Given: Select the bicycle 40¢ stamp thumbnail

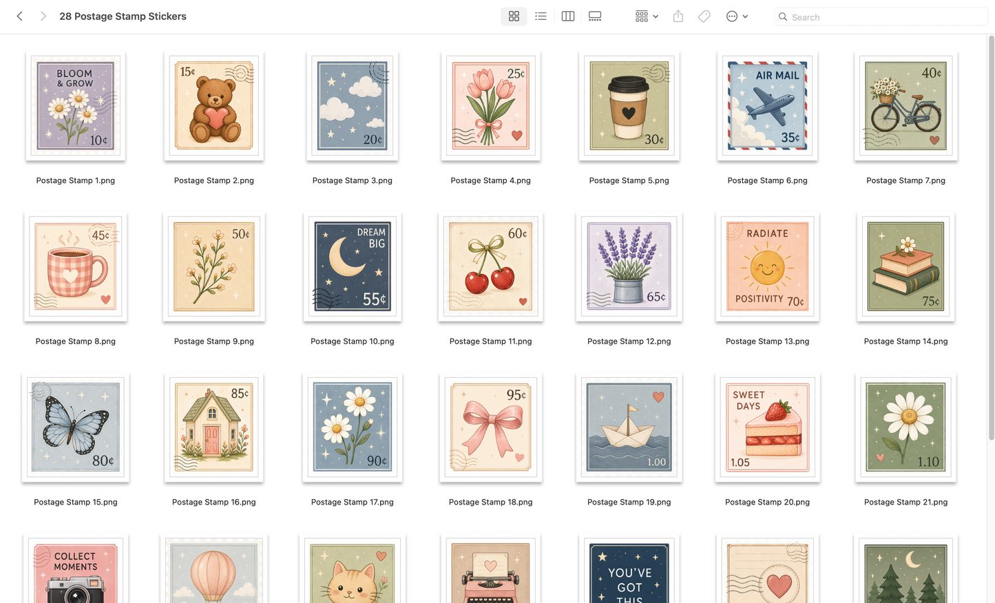Looking at the screenshot, I should point(906,105).
